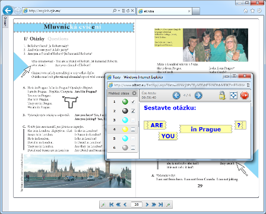Select question 3 cyan status ball
The image size is (266, 214).
(x=125, y=120)
